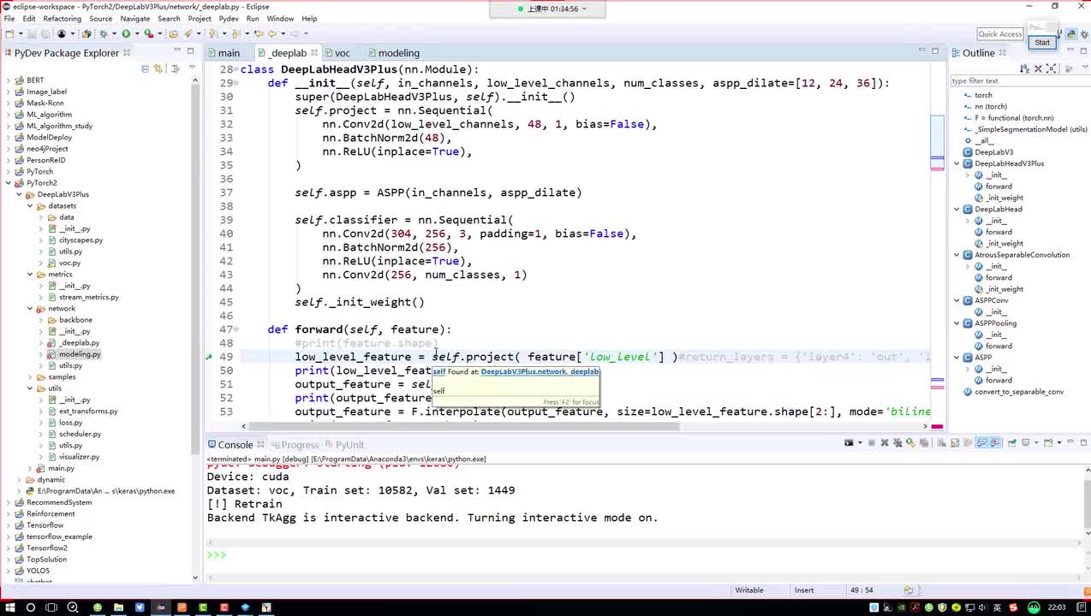Select modeling.py in Package Explorer

point(80,354)
